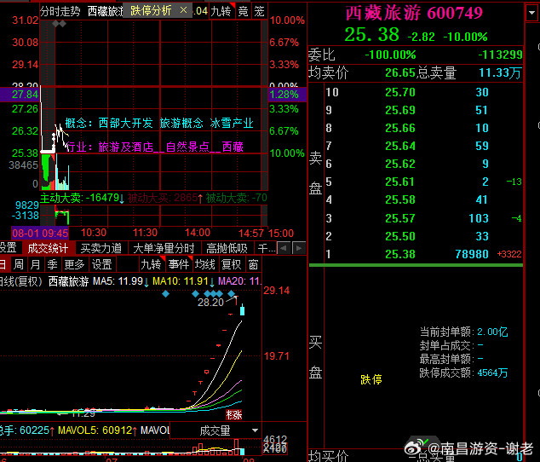540x462 pixels.
Task: Click the stock title 西藏旅游 600749
Action: coord(414,13)
